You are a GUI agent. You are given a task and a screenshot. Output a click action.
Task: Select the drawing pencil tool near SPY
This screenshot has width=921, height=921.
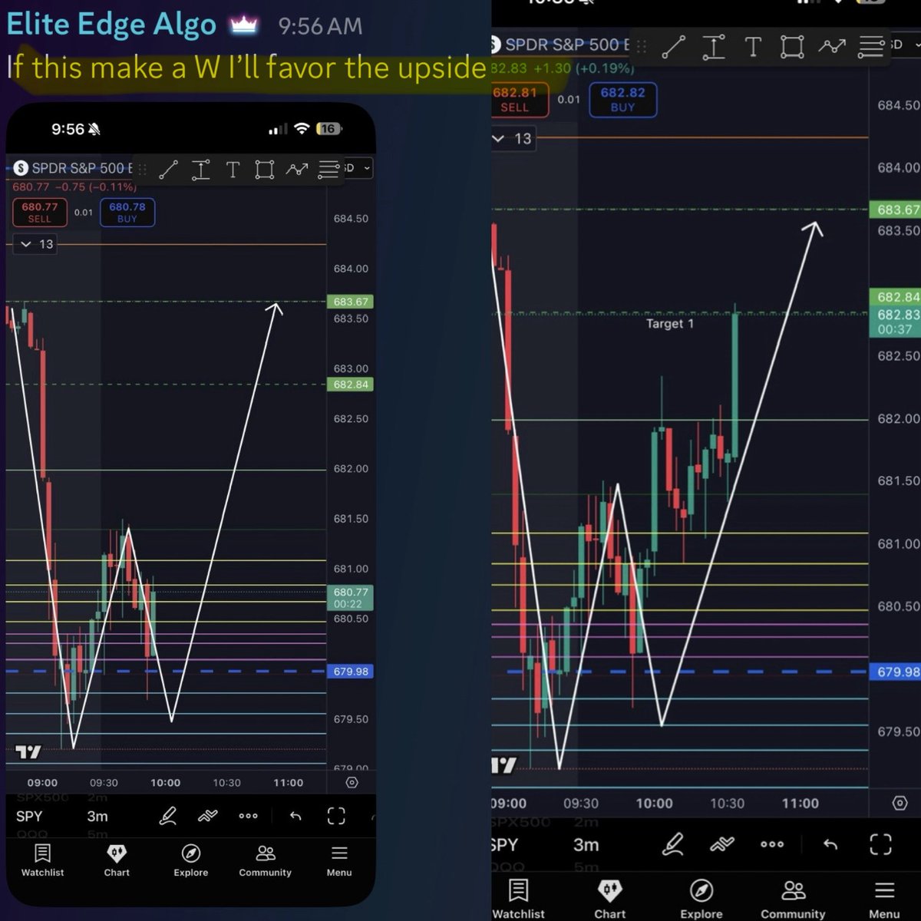coord(169,816)
